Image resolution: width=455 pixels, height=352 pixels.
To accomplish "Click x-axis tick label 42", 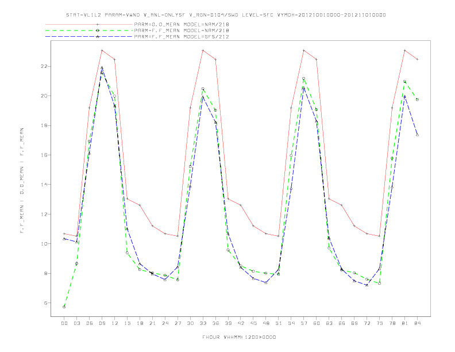I will (x=241, y=323).
